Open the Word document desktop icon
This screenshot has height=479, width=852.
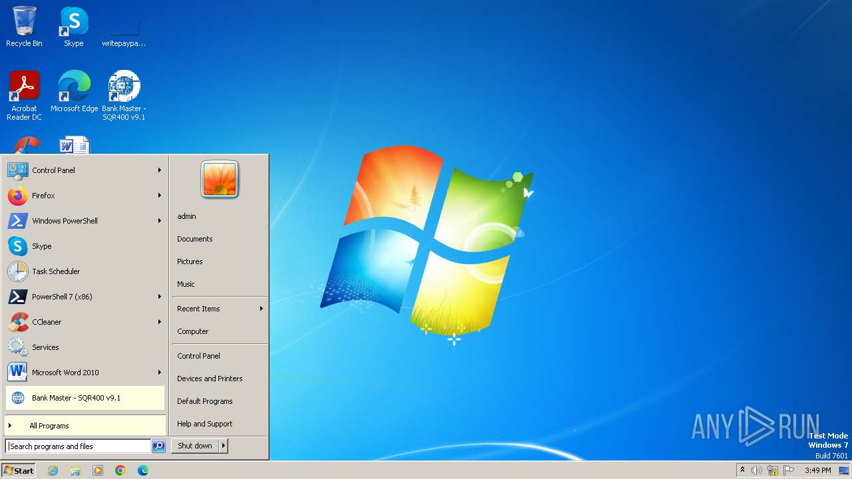pos(74,145)
